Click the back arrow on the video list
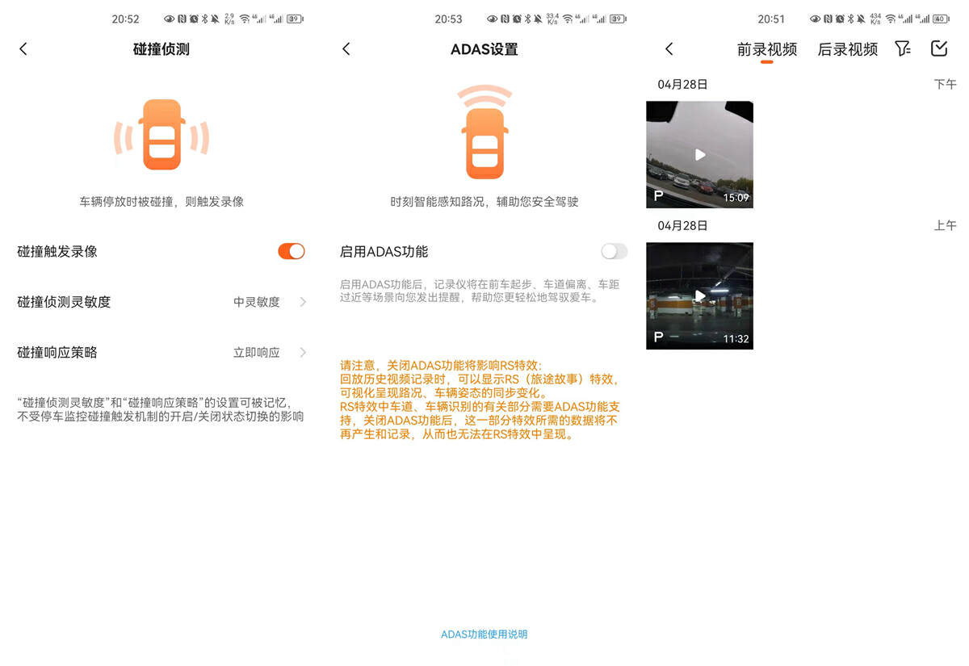Viewport: 969px width, 666px height. (x=669, y=48)
